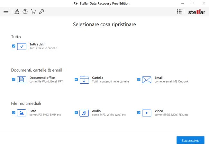Click 'Tutti i file e le cartelle' text

coord(43,48)
